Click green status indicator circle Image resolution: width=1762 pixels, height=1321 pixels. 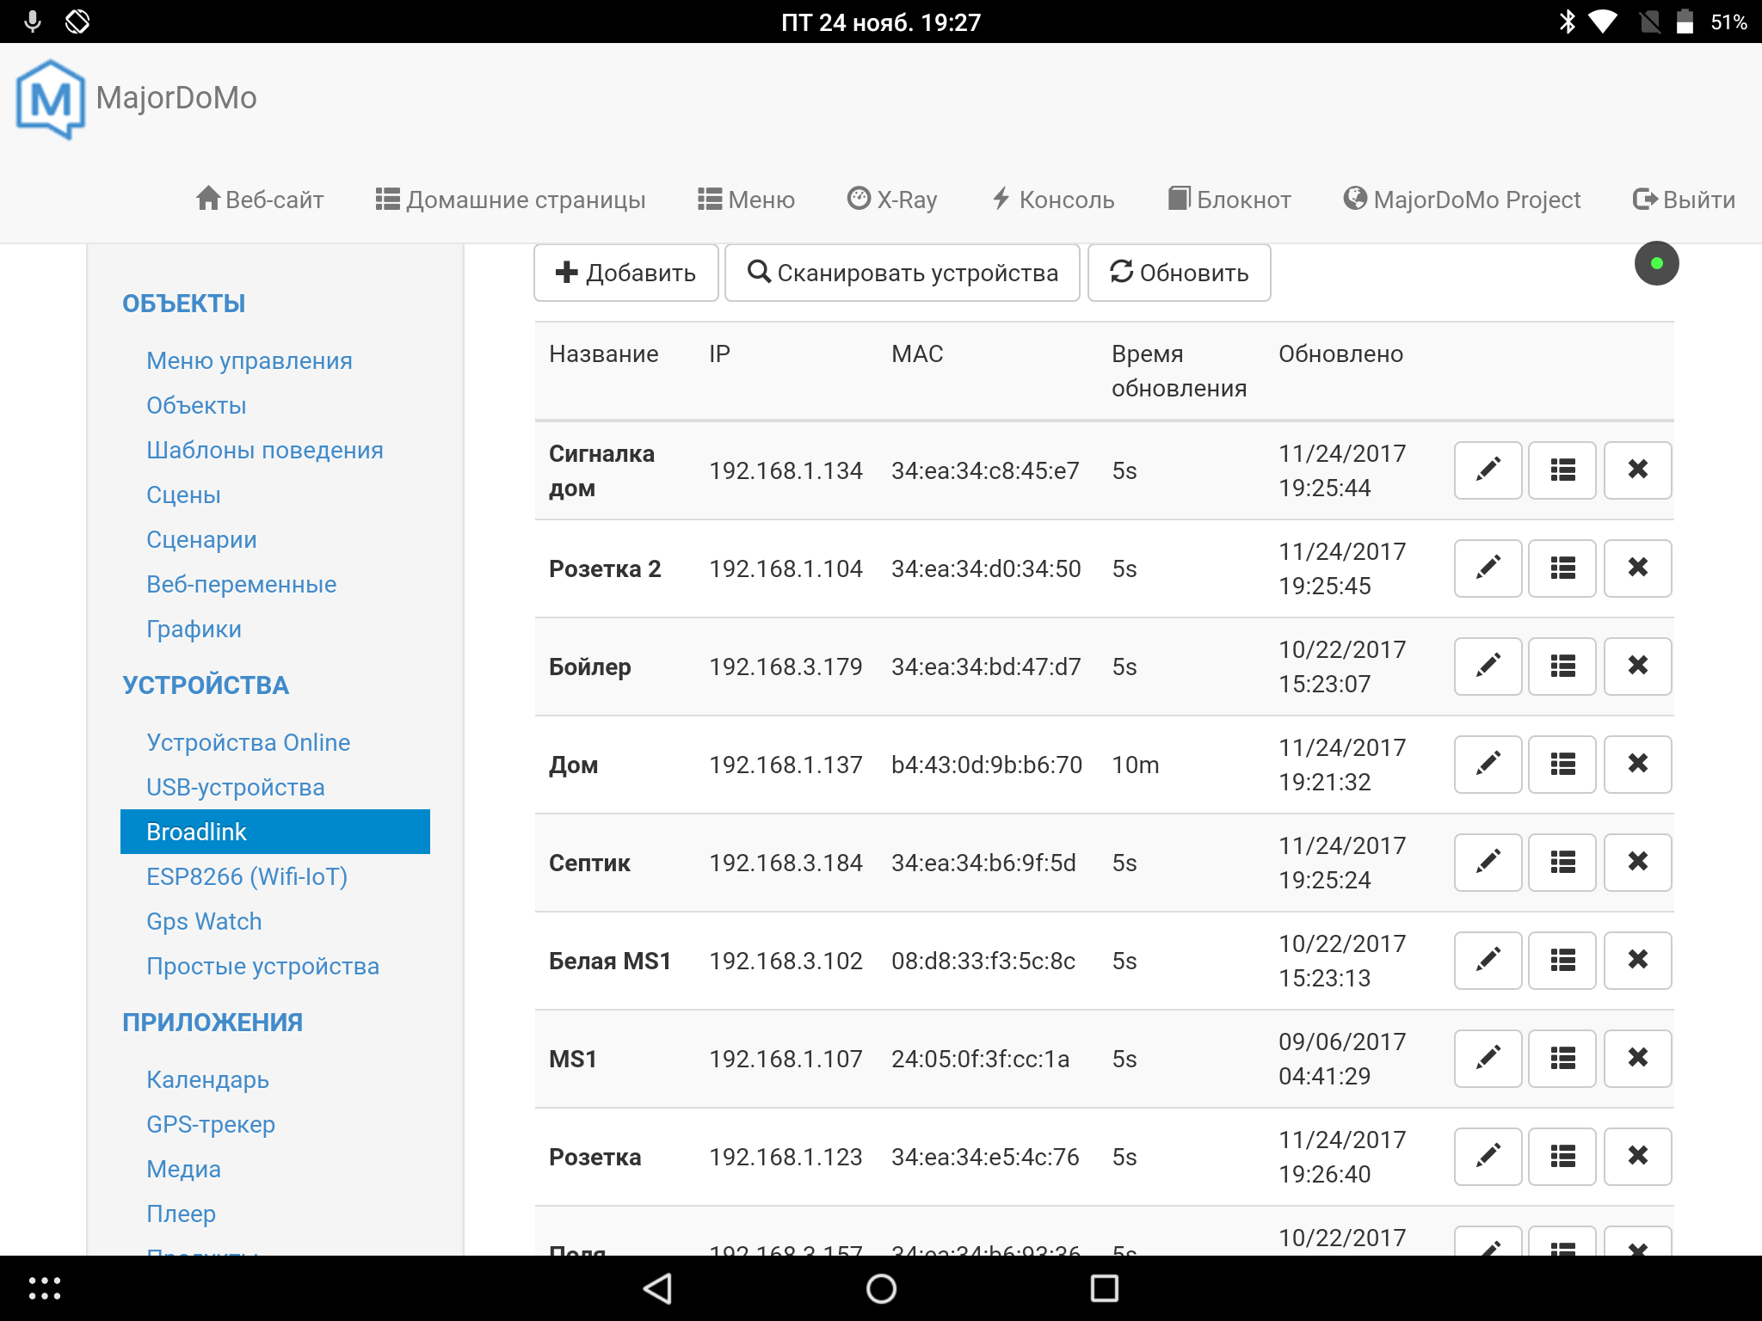click(x=1656, y=263)
